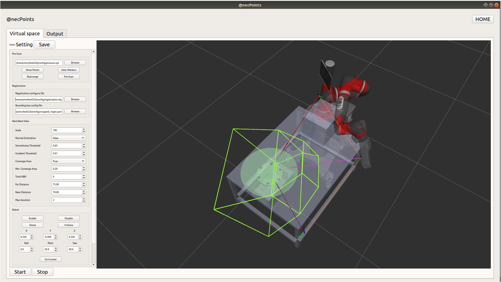Send robot to Home position

pyautogui.click(x=32, y=225)
